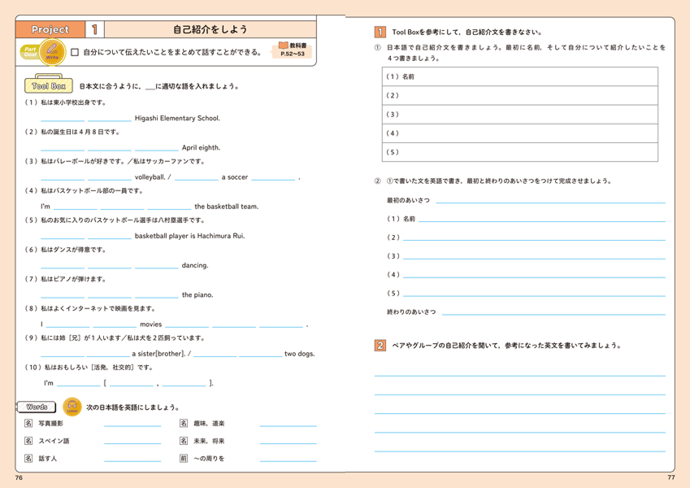Select the Project header tab

(50, 30)
